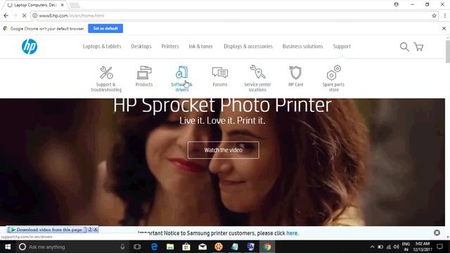Open the Mail app from the taskbar
Image resolution: width=450 pixels, height=253 pixels.
click(202, 247)
